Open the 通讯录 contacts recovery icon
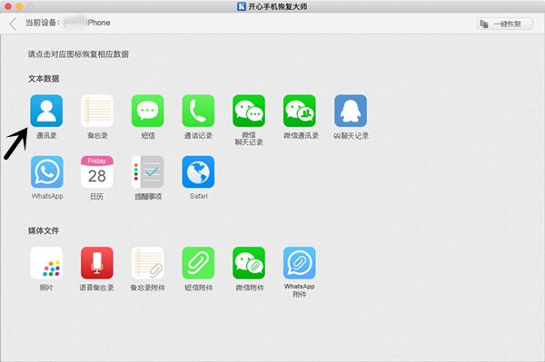The height and width of the screenshot is (362, 545). [x=46, y=111]
